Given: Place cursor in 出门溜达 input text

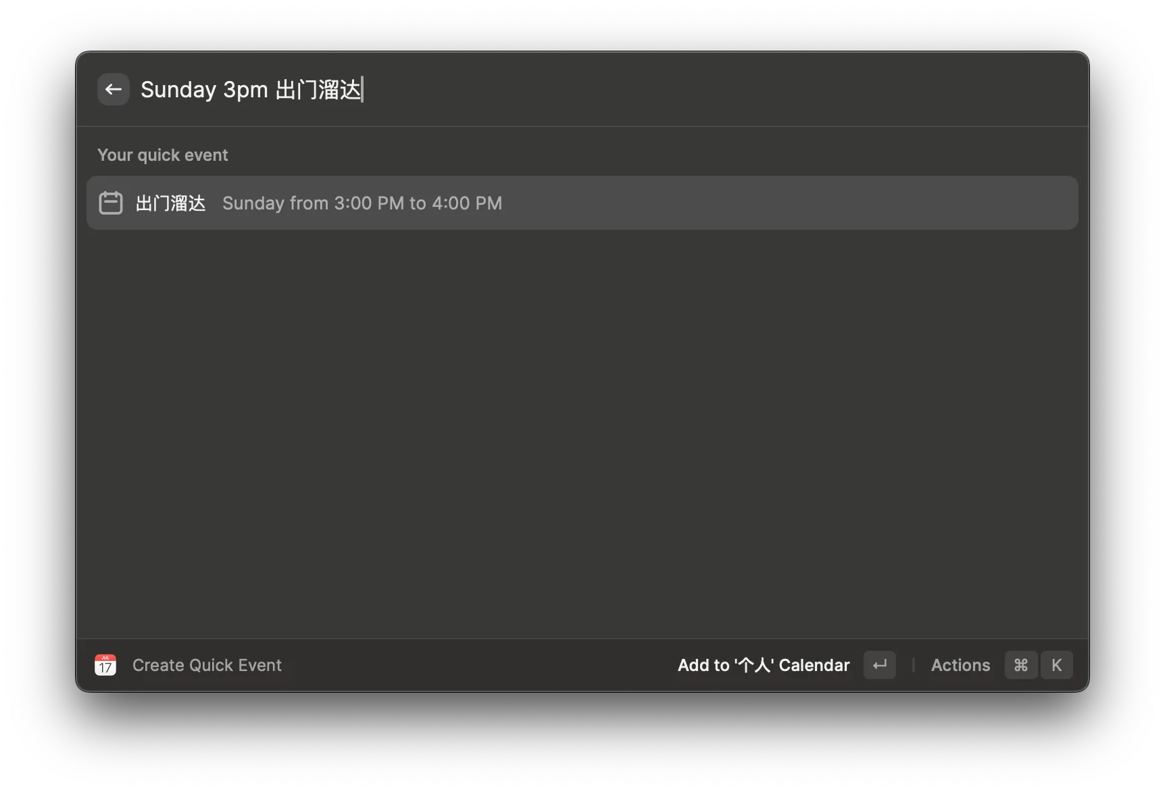Looking at the screenshot, I should [x=318, y=89].
